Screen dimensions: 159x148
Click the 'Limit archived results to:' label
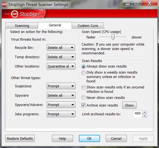(101, 114)
